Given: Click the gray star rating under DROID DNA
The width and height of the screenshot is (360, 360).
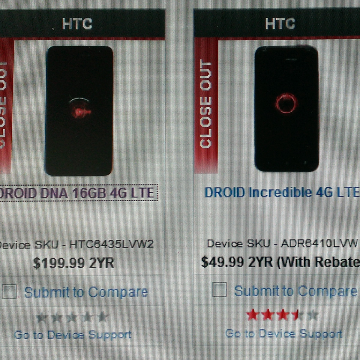Looking at the screenshot, I should point(72,317).
